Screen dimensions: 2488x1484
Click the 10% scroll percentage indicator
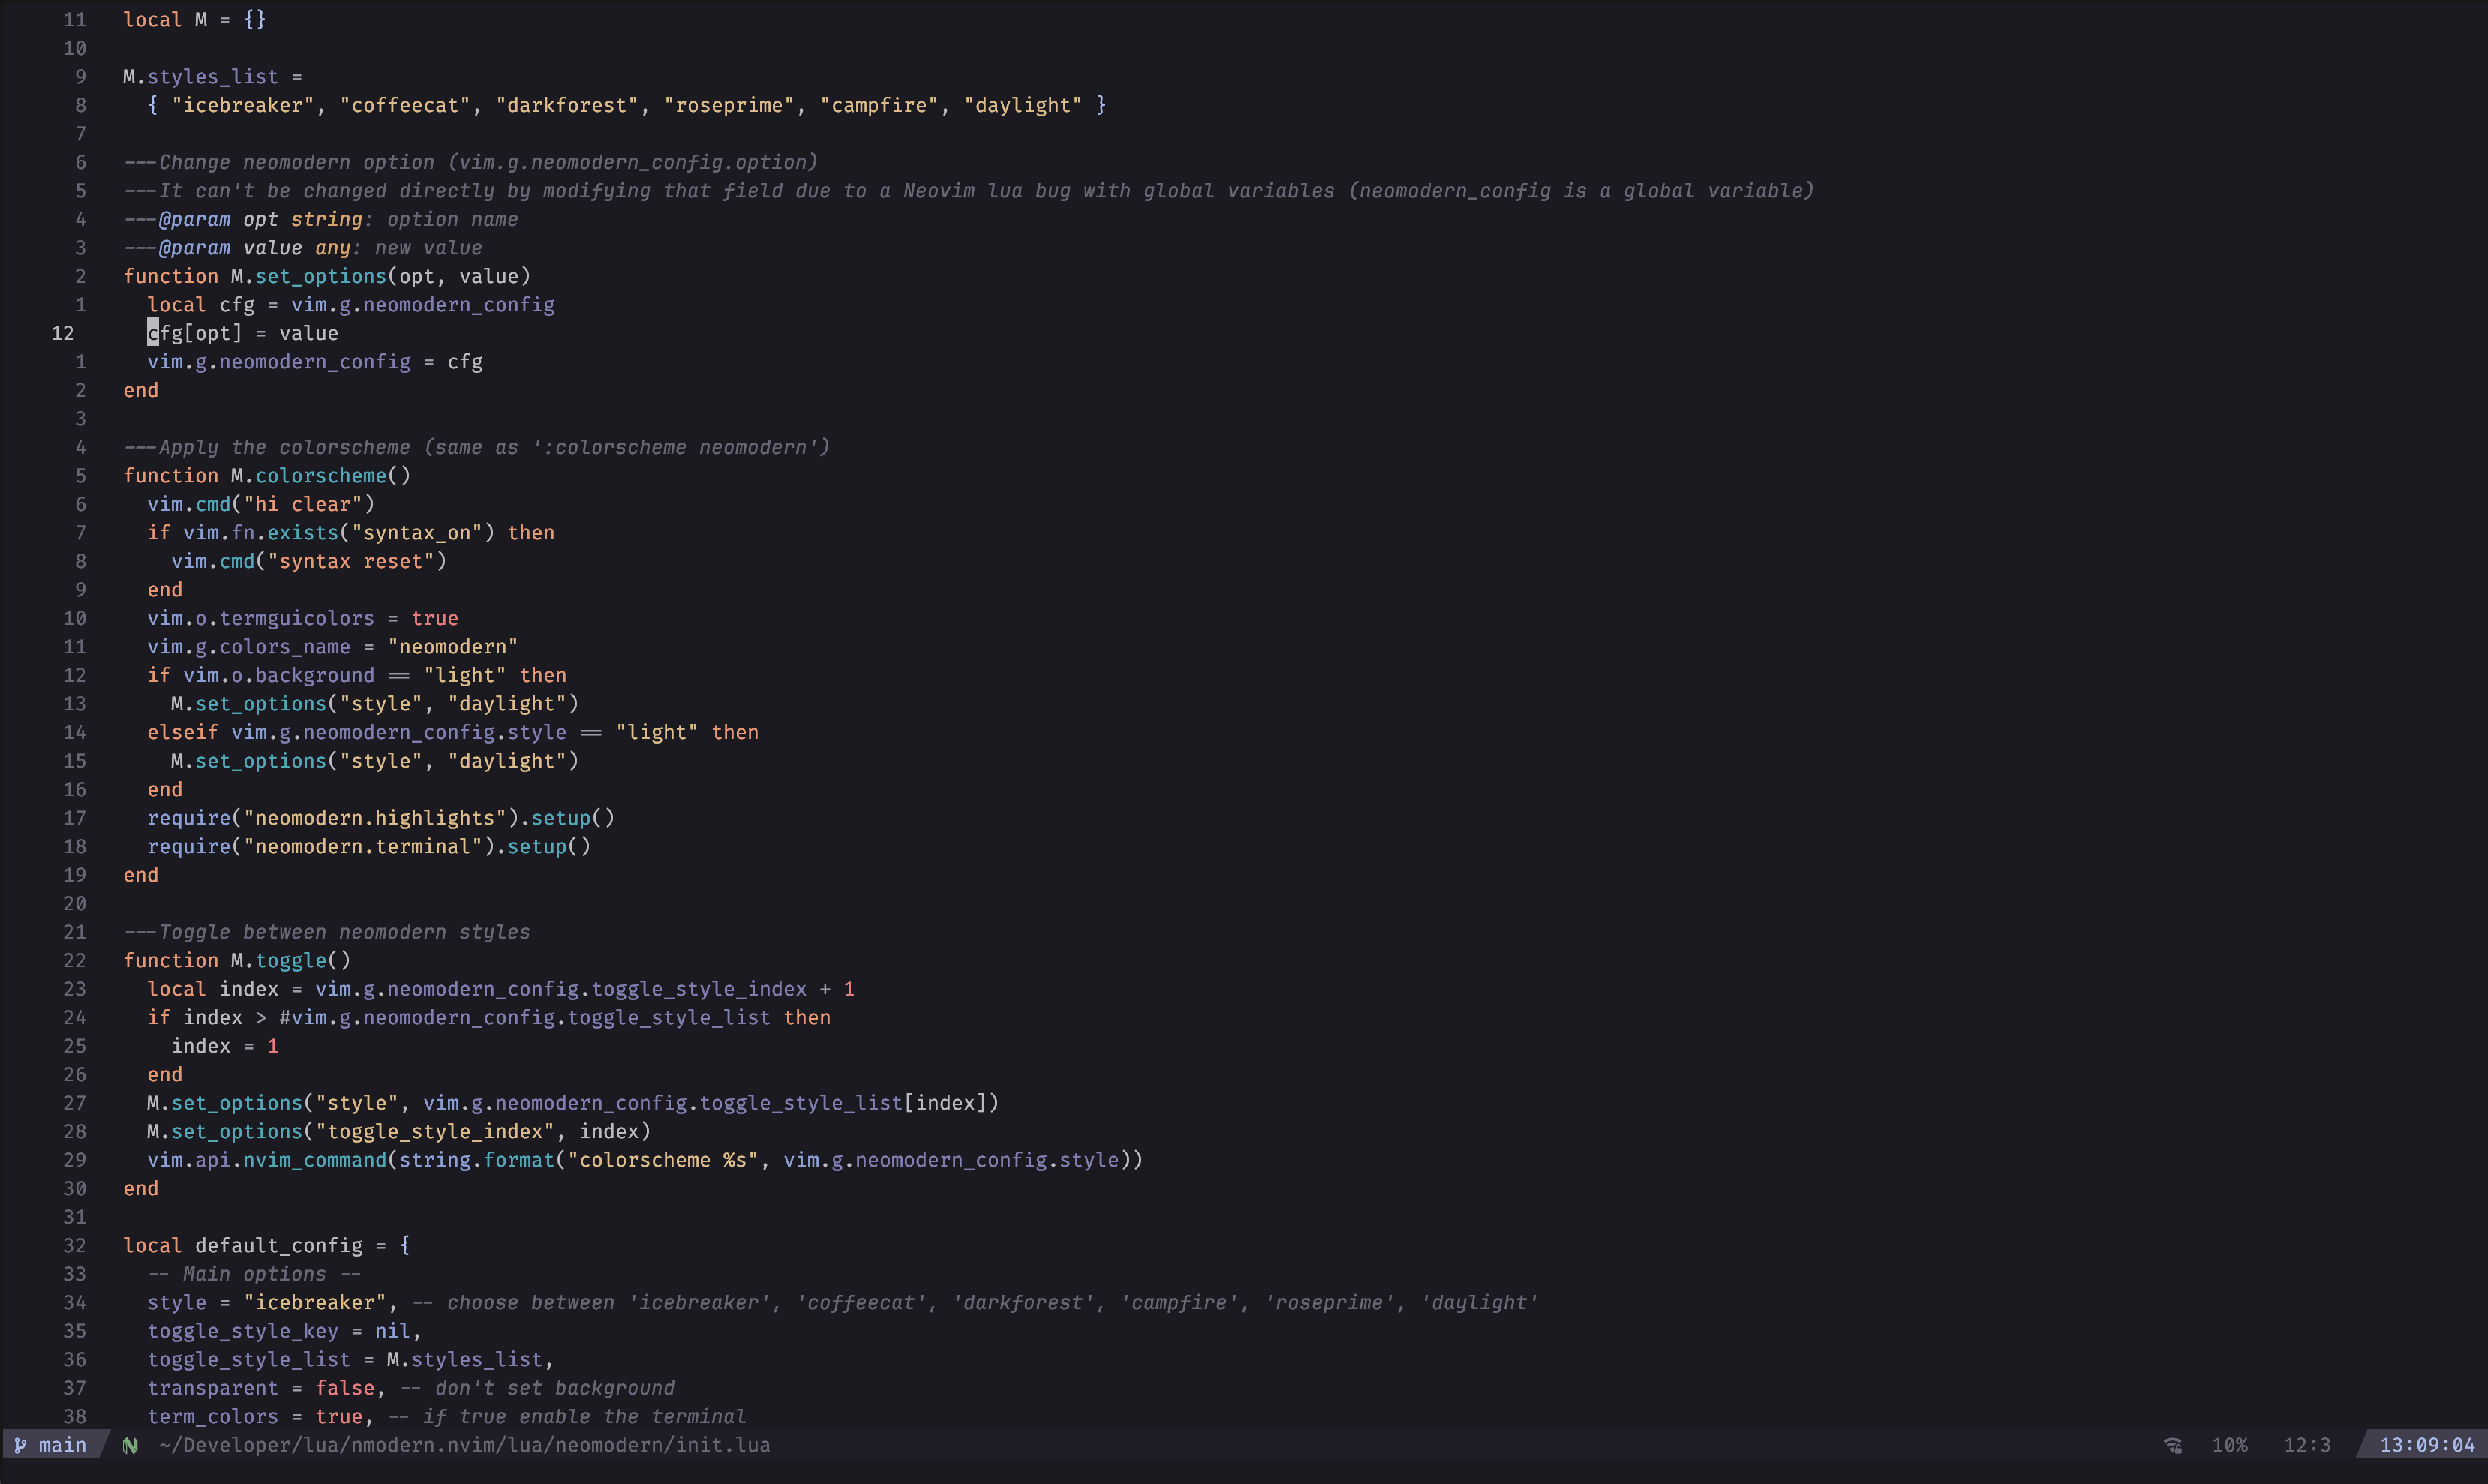tap(2230, 1445)
